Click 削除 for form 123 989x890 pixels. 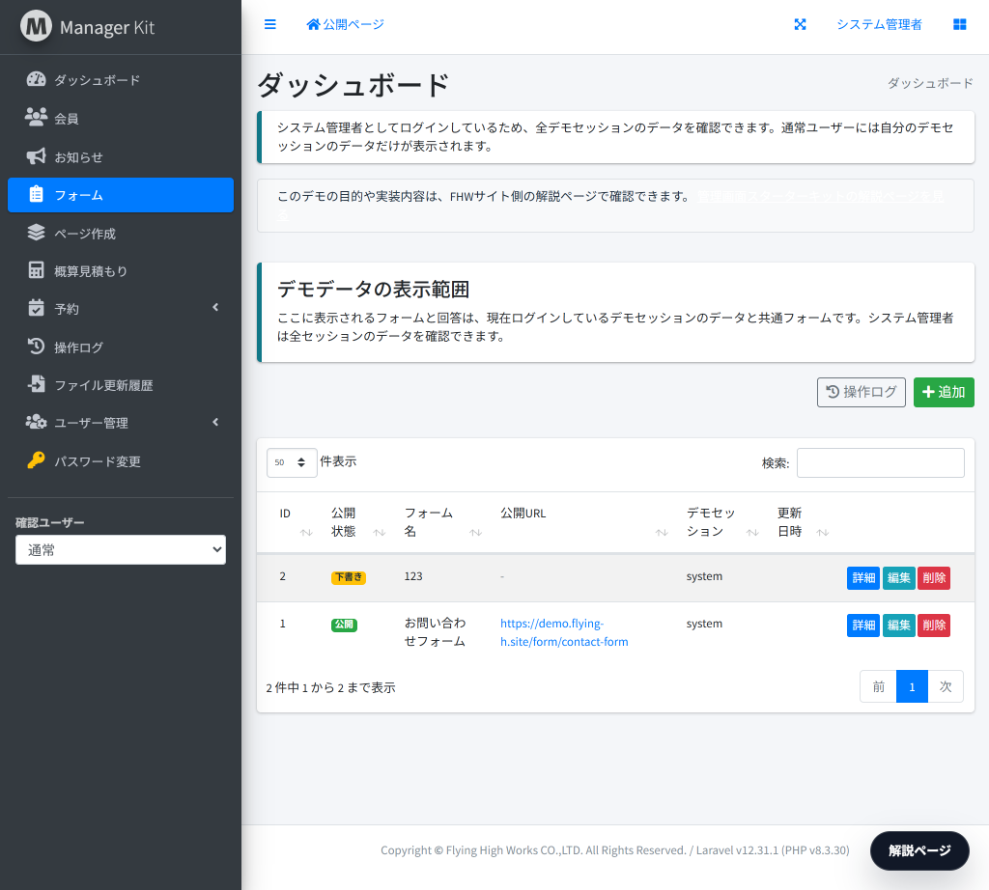[934, 578]
